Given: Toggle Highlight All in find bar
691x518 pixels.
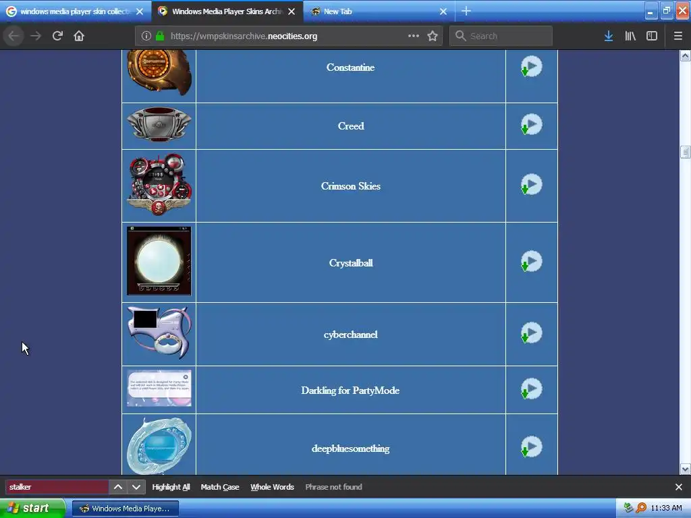Looking at the screenshot, I should (x=171, y=487).
